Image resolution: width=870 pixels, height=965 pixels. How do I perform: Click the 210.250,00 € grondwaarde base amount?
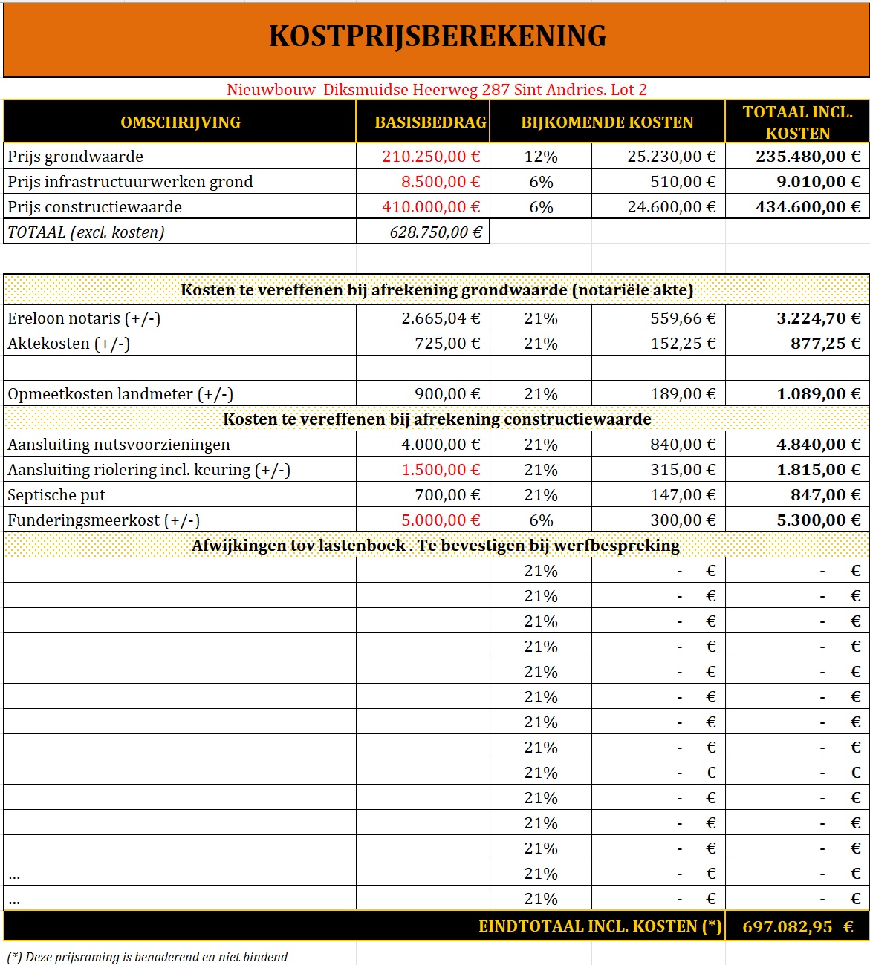click(431, 157)
